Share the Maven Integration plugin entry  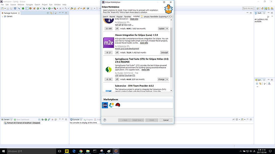117,53
